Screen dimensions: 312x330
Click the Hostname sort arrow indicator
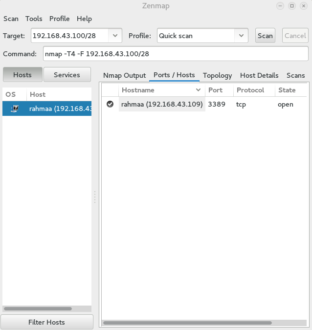click(198, 90)
